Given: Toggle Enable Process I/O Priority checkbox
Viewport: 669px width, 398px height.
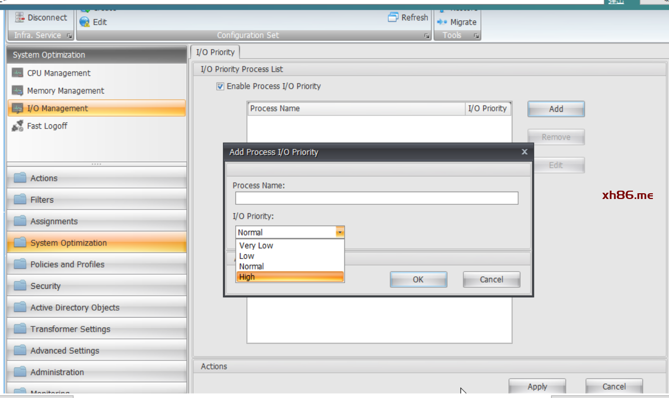Looking at the screenshot, I should 220,86.
